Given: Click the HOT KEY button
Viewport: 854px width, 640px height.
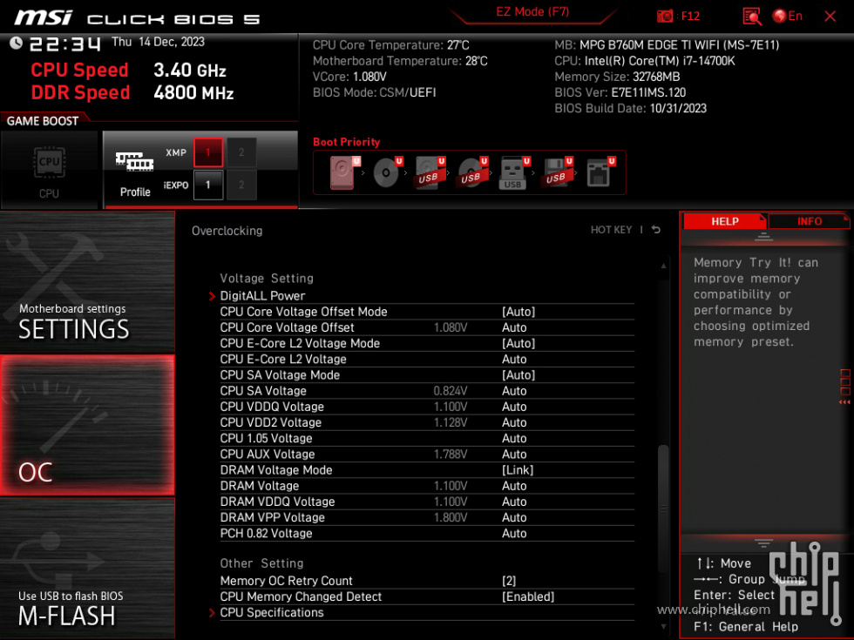Looking at the screenshot, I should (611, 230).
